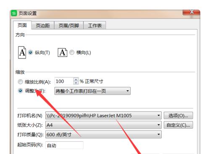Switch to the 页眉/页脚 tab
The width and height of the screenshot is (210, 154).
(x=69, y=25)
